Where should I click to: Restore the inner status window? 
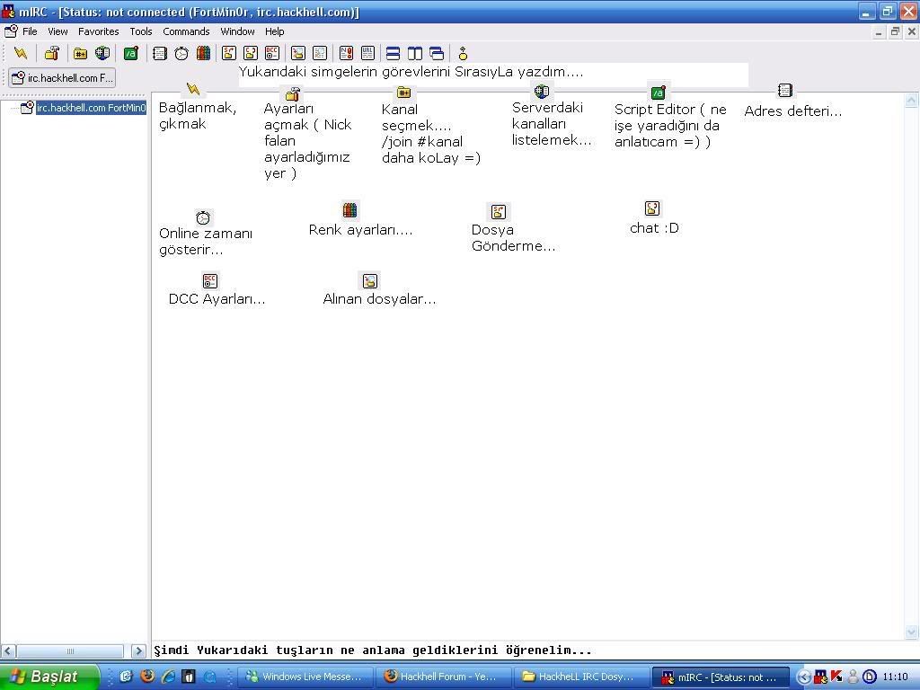point(895,31)
